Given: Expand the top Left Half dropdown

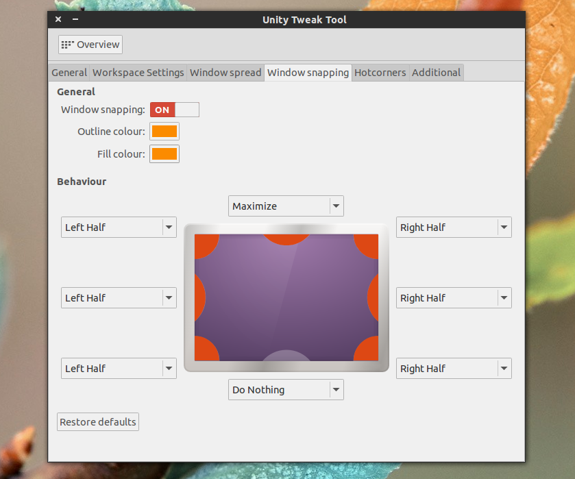Looking at the screenshot, I should point(118,227).
